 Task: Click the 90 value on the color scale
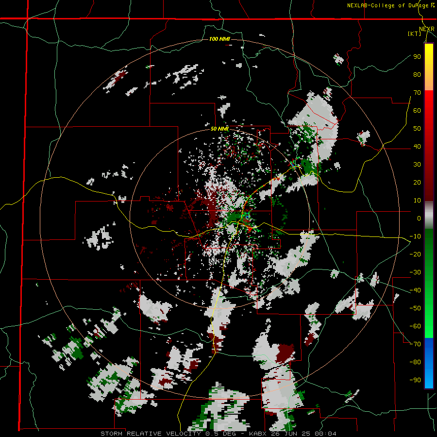pos(417,57)
